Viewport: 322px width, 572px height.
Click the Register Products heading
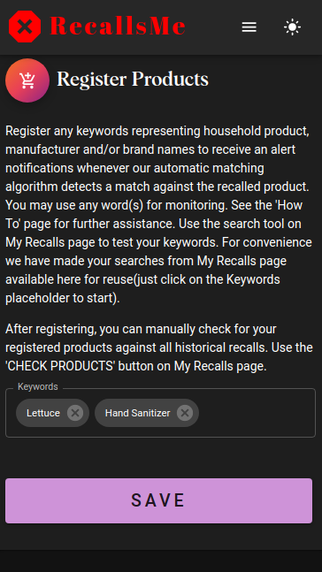click(133, 80)
